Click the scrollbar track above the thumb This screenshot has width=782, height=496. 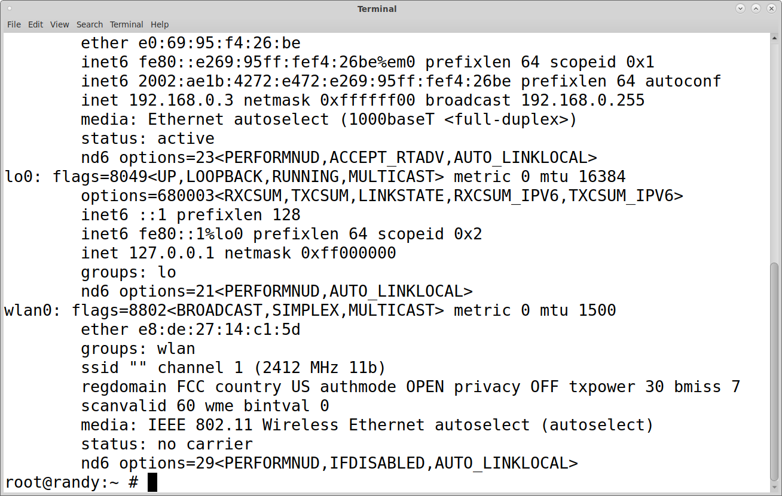(x=775, y=149)
